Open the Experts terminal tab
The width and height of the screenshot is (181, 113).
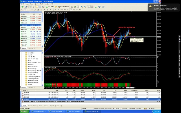point(52,106)
